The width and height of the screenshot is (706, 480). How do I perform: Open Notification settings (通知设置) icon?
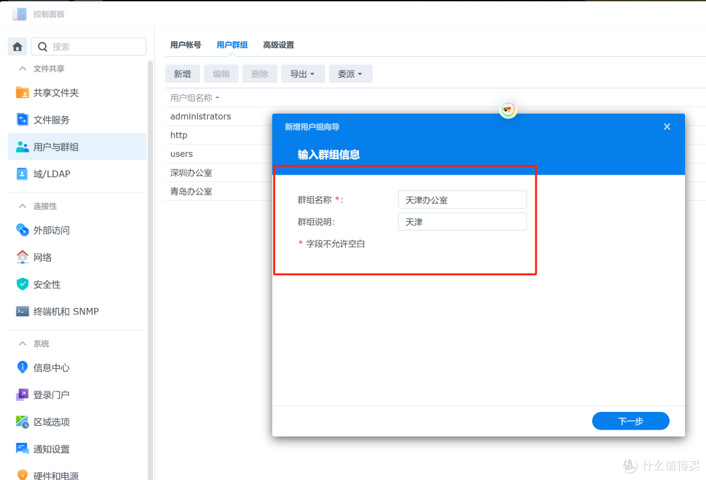point(22,449)
